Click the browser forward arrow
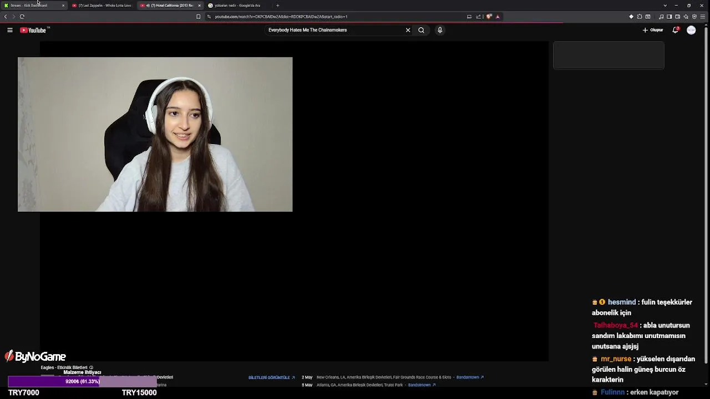The image size is (710, 399). click(x=14, y=17)
